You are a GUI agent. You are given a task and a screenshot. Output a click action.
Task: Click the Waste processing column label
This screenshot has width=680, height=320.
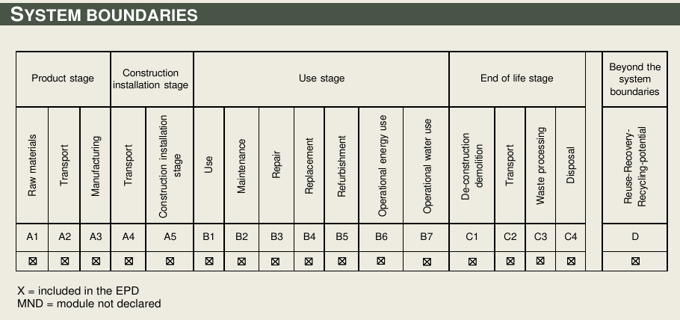pos(540,165)
